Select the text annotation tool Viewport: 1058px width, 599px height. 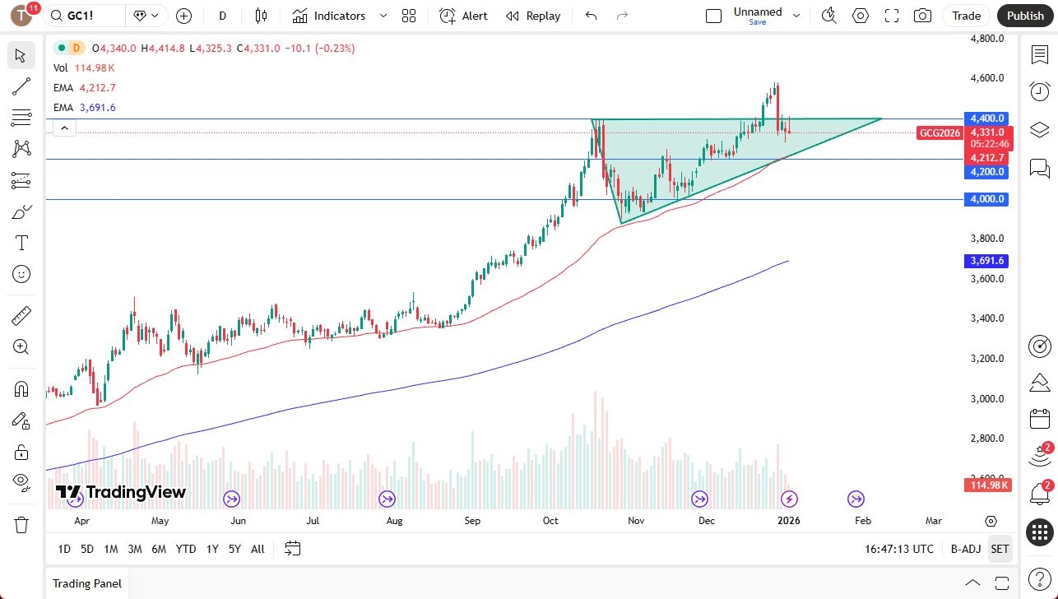coord(21,243)
